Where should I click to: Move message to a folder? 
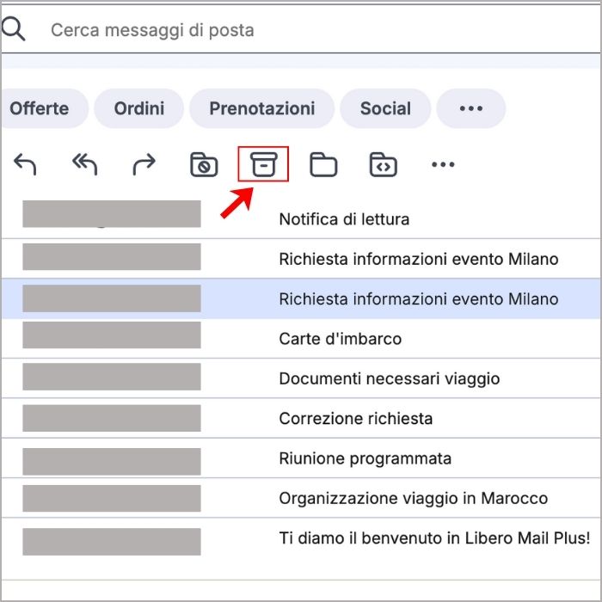point(323,164)
